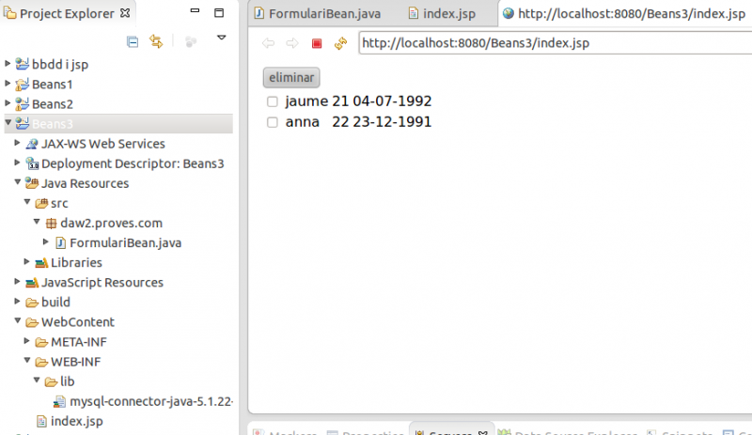Click the browser Back arrow

point(269,43)
